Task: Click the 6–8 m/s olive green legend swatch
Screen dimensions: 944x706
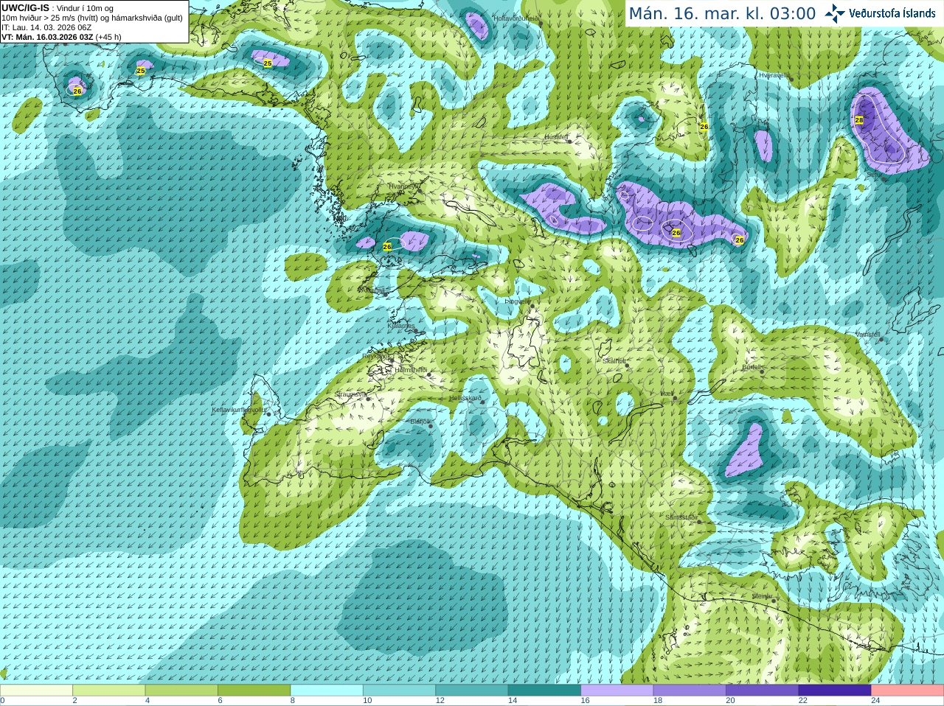Action: [254, 691]
